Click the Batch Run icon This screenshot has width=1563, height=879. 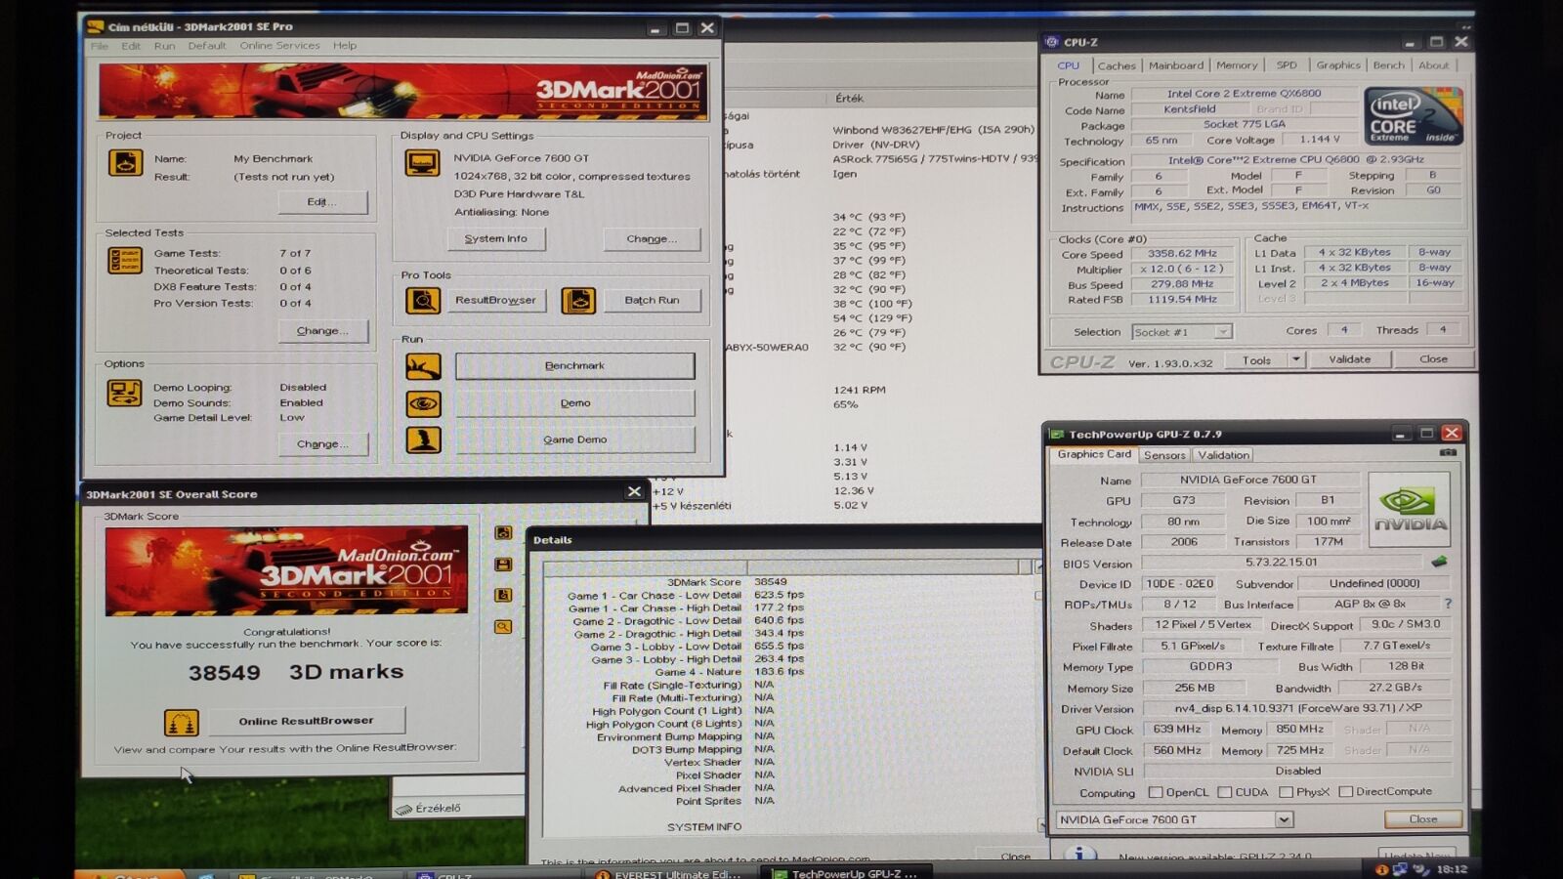[x=578, y=301]
